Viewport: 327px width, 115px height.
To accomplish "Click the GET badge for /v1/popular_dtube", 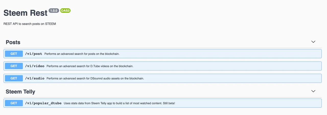I will pyautogui.click(x=14, y=103).
